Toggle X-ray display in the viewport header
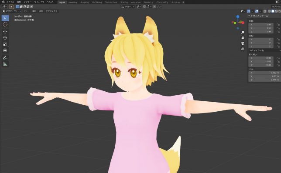The width and height of the screenshot is (281, 173). 265,11
